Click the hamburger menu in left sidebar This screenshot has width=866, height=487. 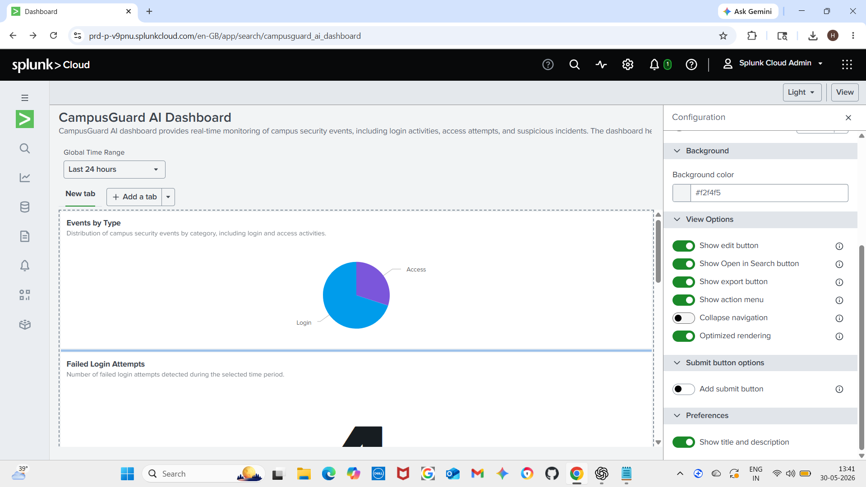coord(25,98)
